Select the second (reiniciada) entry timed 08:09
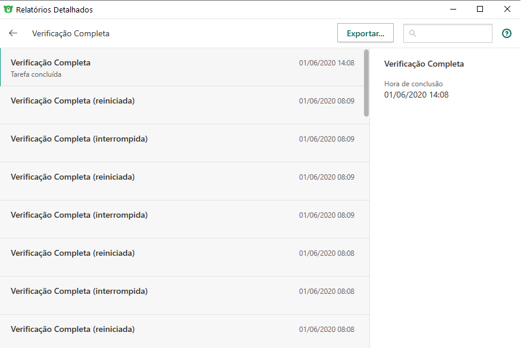Image resolution: width=521 pixels, height=348 pixels. coord(178,181)
